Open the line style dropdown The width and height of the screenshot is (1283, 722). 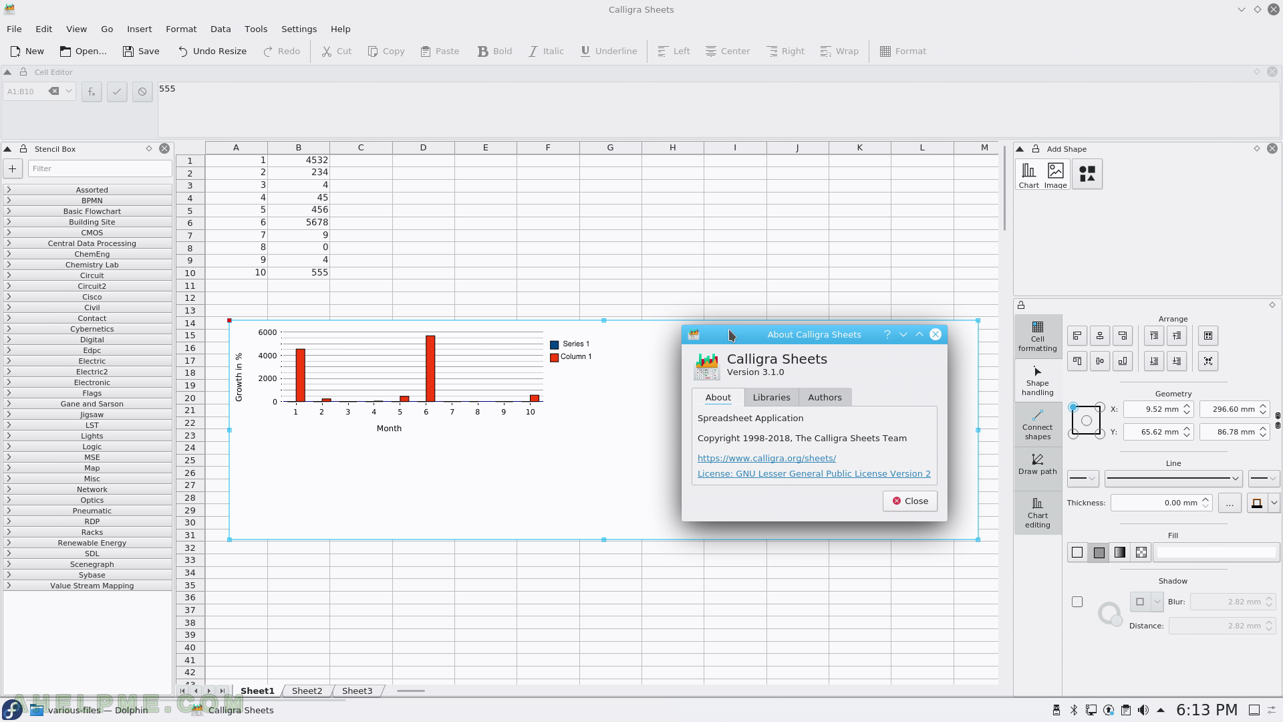click(x=1173, y=479)
